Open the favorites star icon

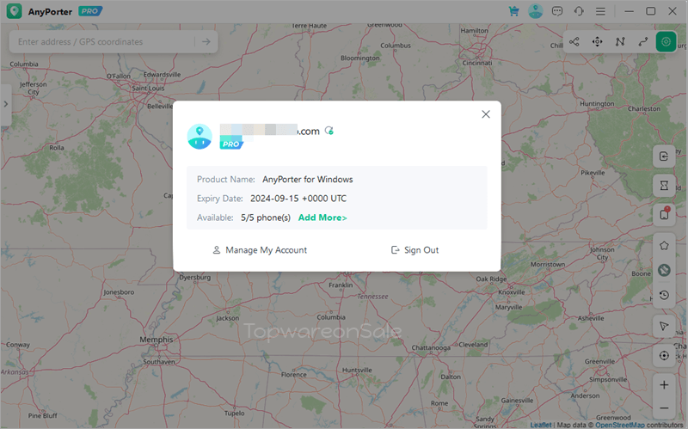click(664, 246)
